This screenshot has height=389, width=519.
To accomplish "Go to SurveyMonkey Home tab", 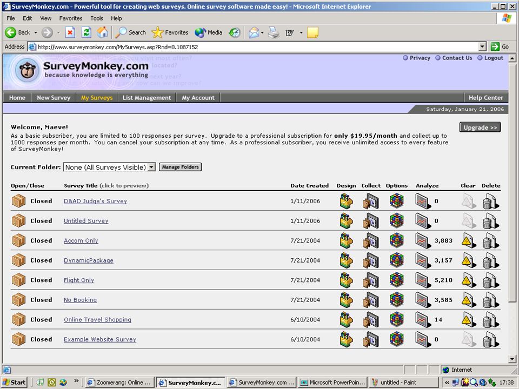I will pyautogui.click(x=17, y=98).
